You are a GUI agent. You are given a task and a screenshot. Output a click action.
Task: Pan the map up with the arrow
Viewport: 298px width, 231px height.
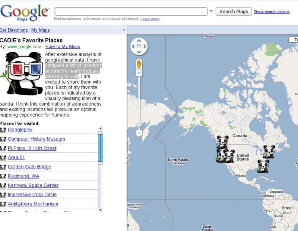pos(139,41)
